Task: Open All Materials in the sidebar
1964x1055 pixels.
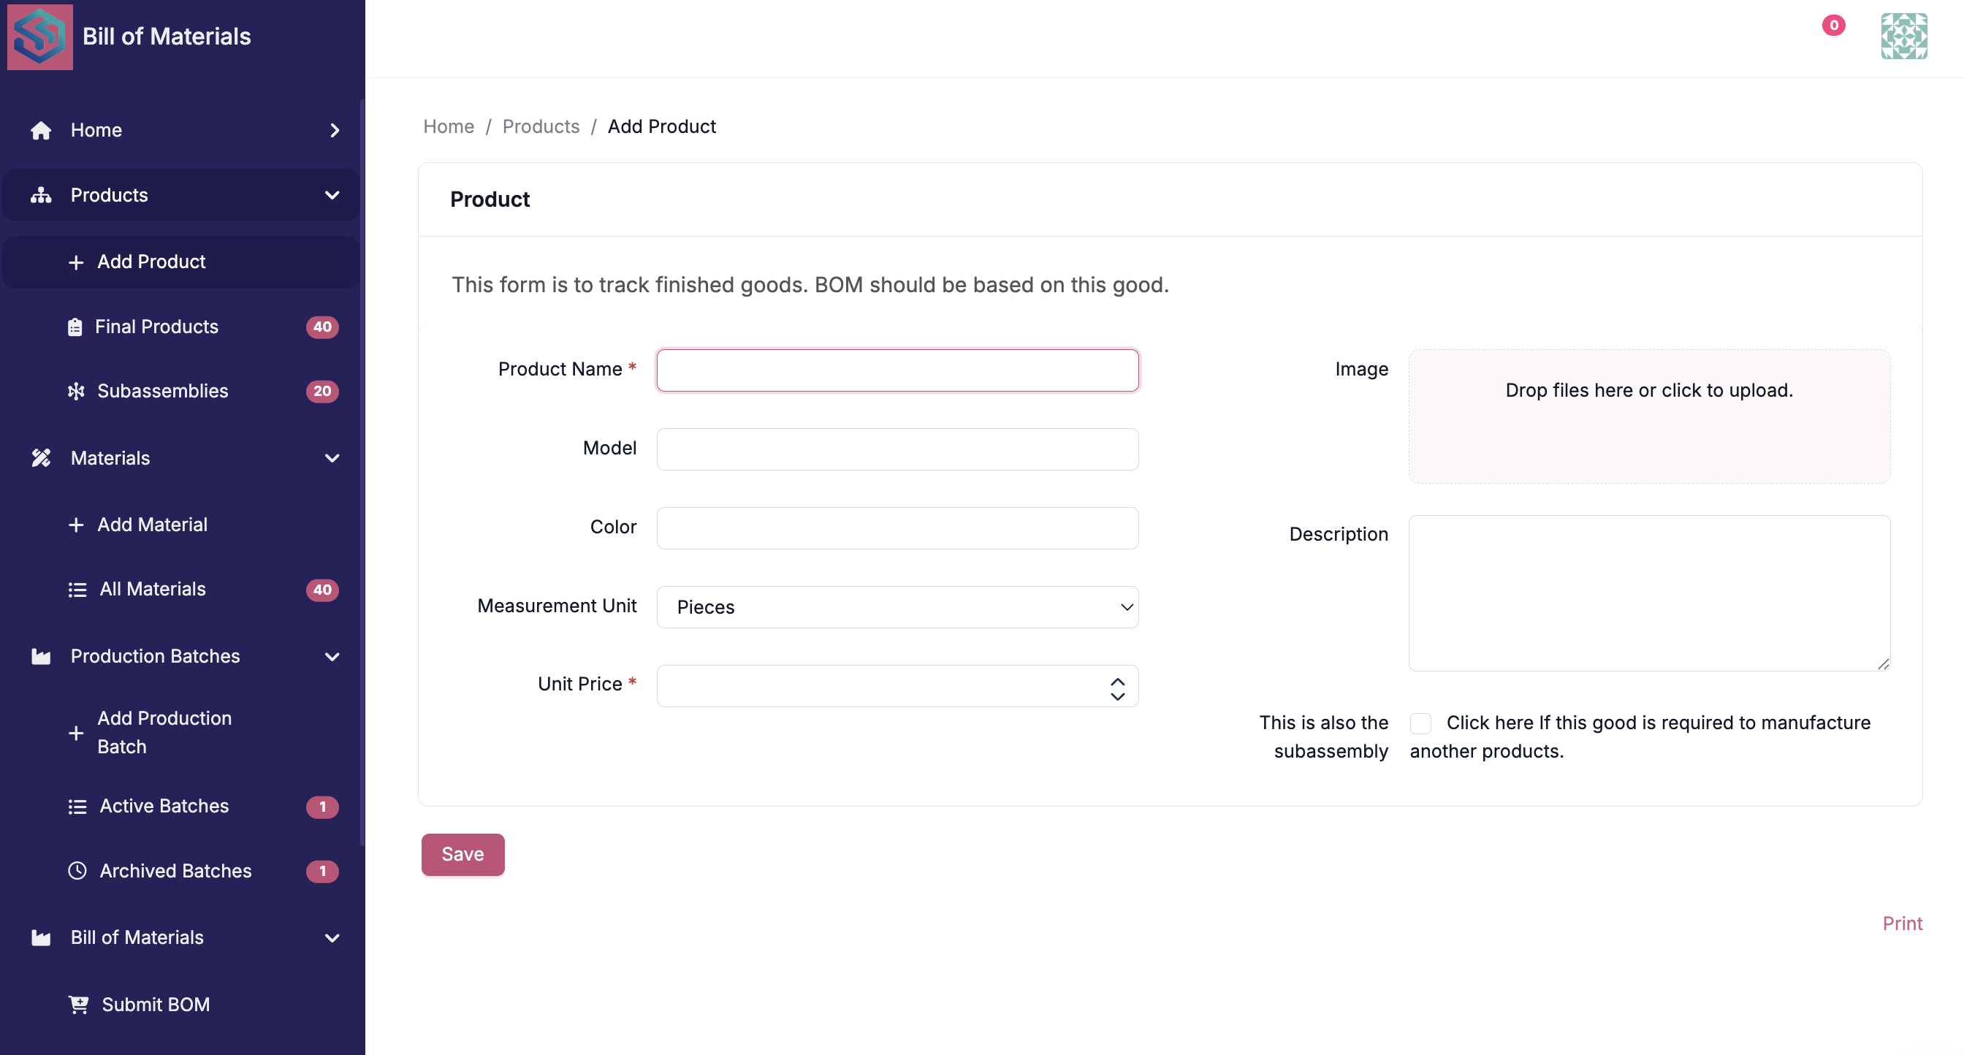Action: (x=153, y=590)
